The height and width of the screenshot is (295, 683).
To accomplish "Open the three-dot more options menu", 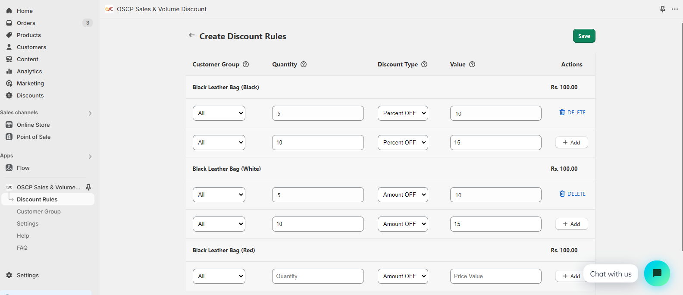I will (x=675, y=9).
